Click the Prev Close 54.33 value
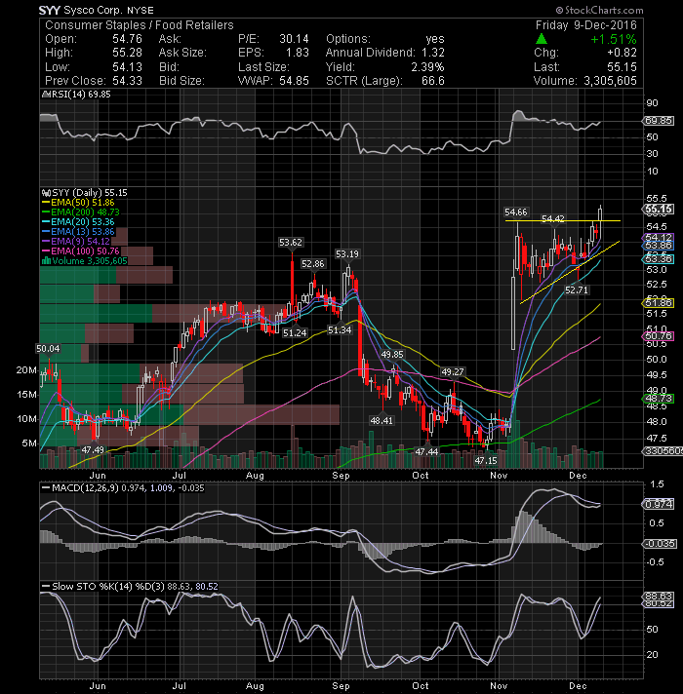 coord(127,81)
